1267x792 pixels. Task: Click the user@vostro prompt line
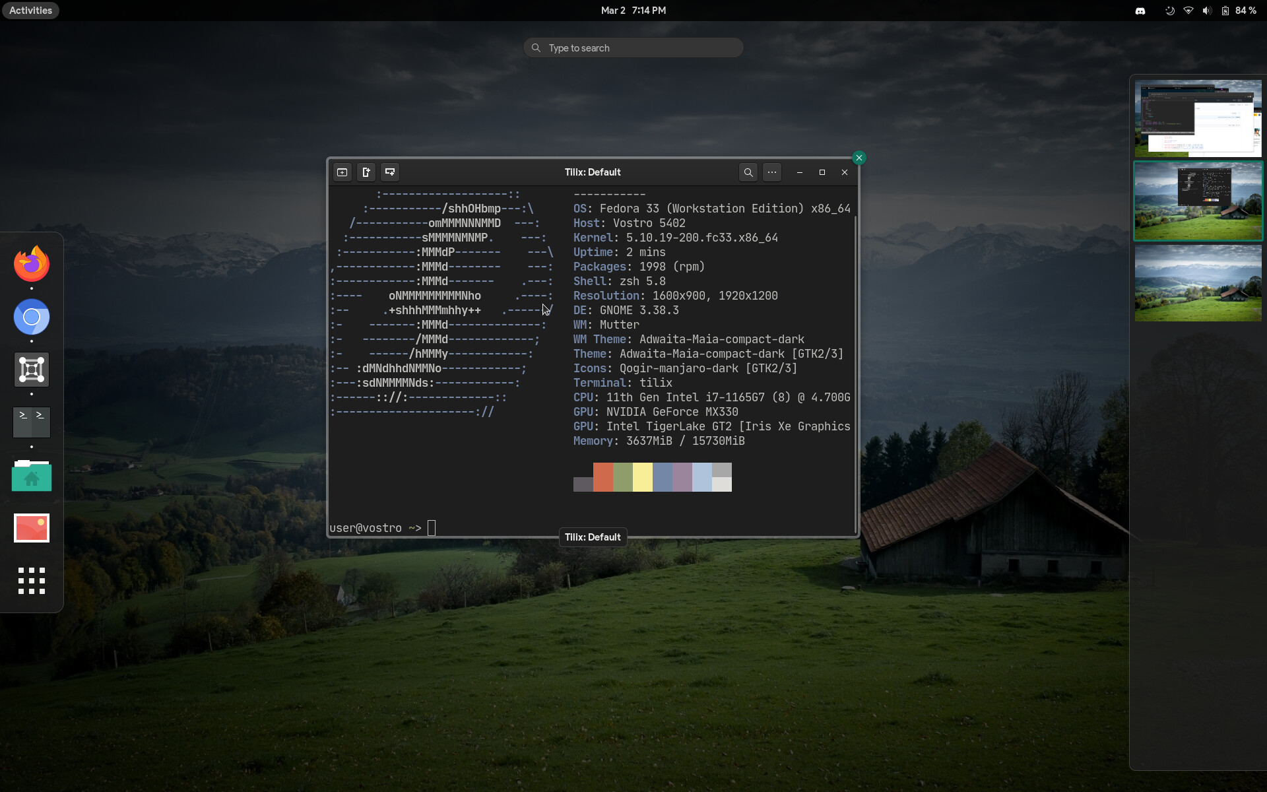pyautogui.click(x=383, y=528)
